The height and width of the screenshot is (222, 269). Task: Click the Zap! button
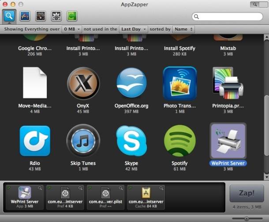click(x=247, y=193)
